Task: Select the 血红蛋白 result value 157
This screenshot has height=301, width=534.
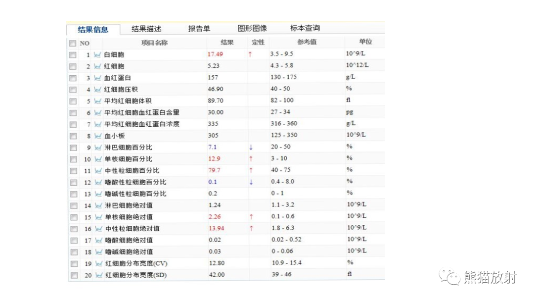Action: click(213, 77)
